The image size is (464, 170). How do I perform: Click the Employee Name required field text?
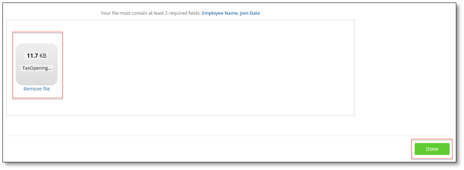coord(219,13)
